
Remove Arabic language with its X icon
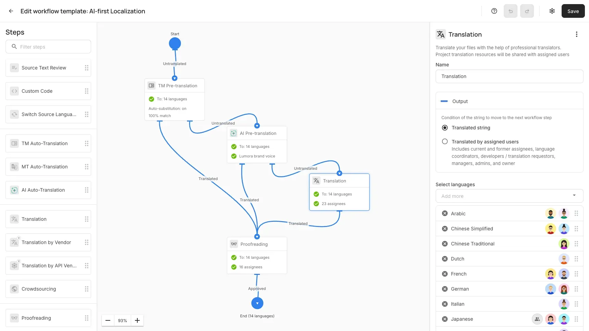click(x=445, y=213)
